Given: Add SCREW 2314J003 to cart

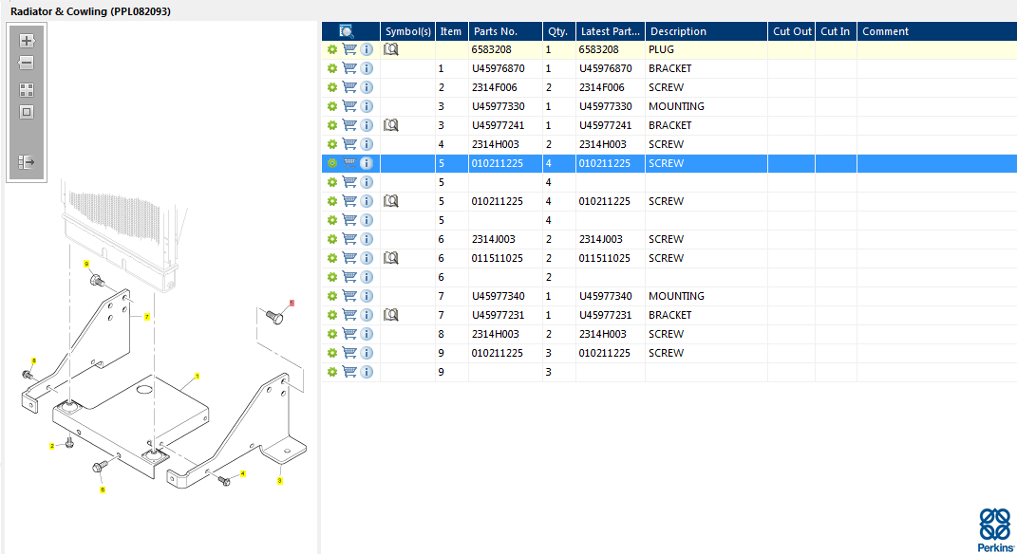Looking at the screenshot, I should coord(349,239).
